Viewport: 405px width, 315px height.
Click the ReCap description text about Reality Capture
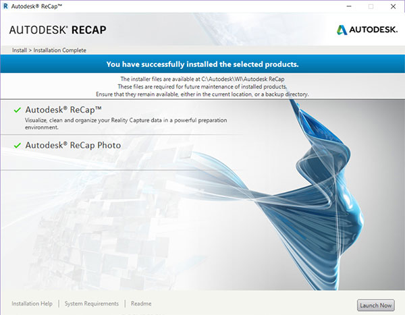pyautogui.click(x=126, y=123)
